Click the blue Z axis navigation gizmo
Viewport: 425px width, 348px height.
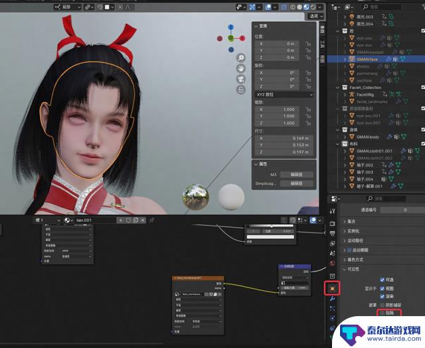tap(230, 27)
